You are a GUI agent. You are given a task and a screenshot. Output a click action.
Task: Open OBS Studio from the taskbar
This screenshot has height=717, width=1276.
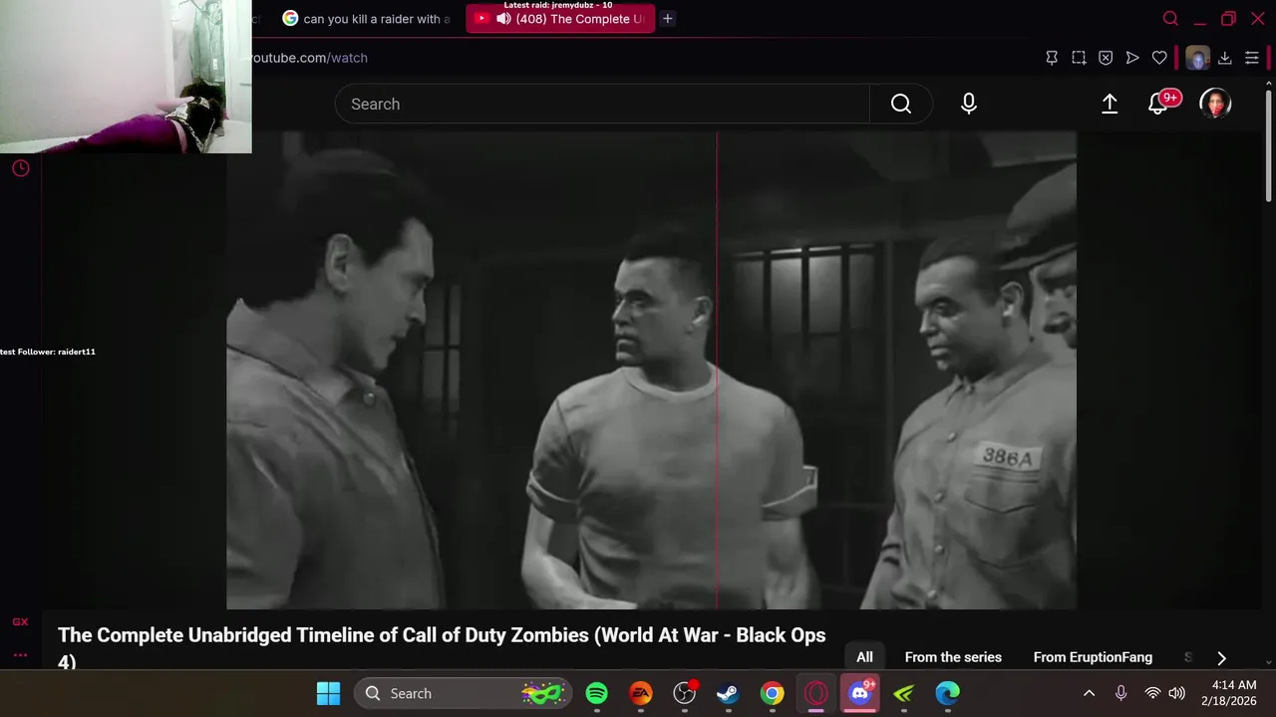[x=684, y=693]
